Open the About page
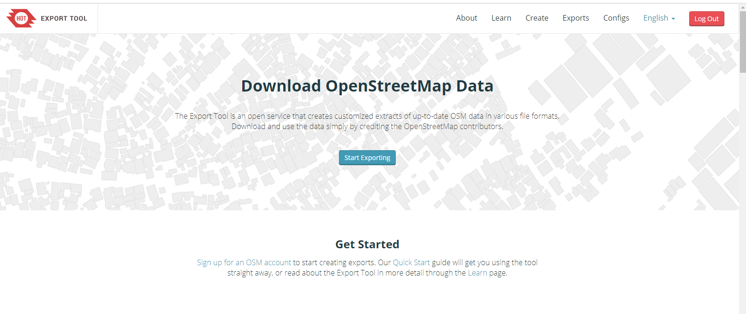This screenshot has height=314, width=746. (467, 18)
